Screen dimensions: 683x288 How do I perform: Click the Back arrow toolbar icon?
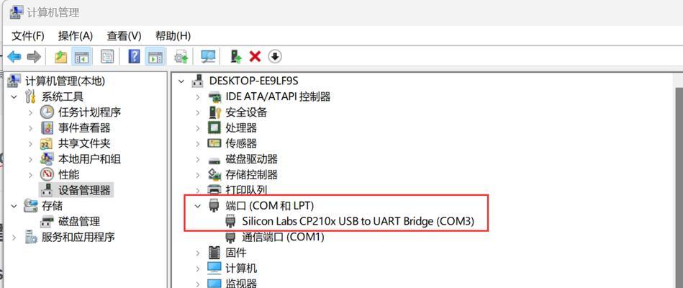[14, 57]
